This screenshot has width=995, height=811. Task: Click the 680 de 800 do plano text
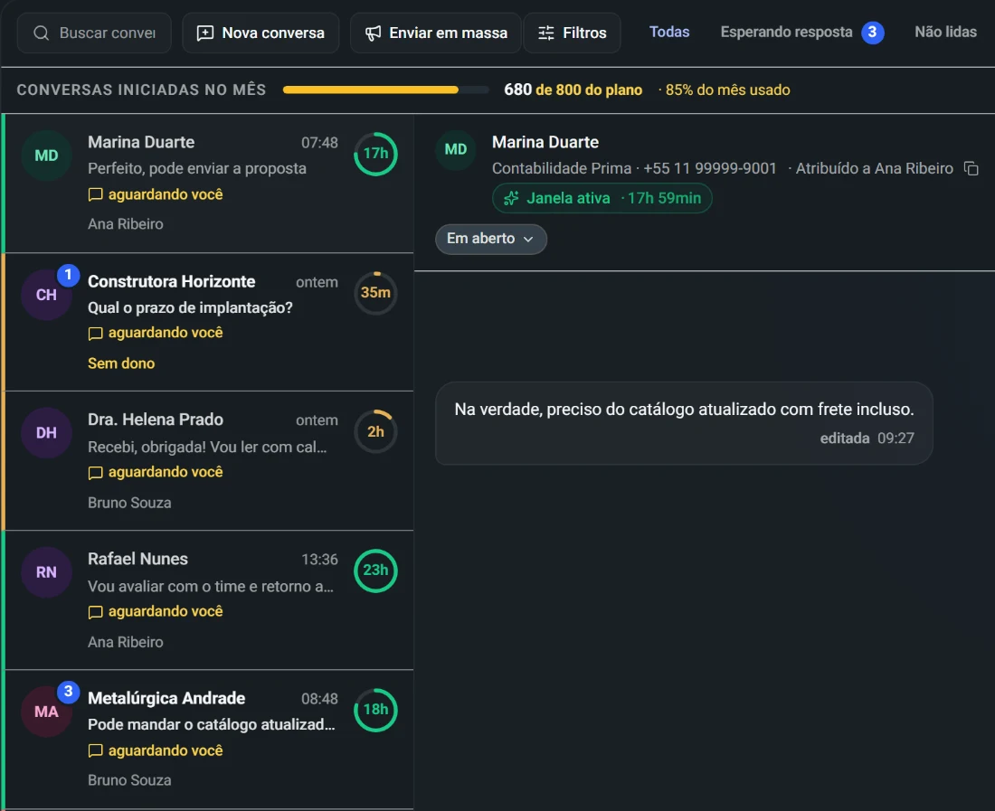(573, 90)
